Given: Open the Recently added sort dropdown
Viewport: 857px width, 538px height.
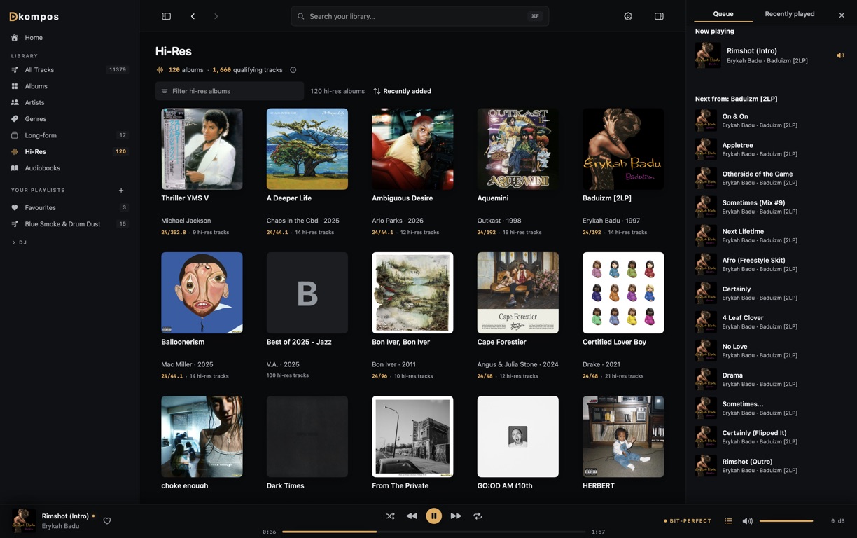Looking at the screenshot, I should pyautogui.click(x=402, y=91).
